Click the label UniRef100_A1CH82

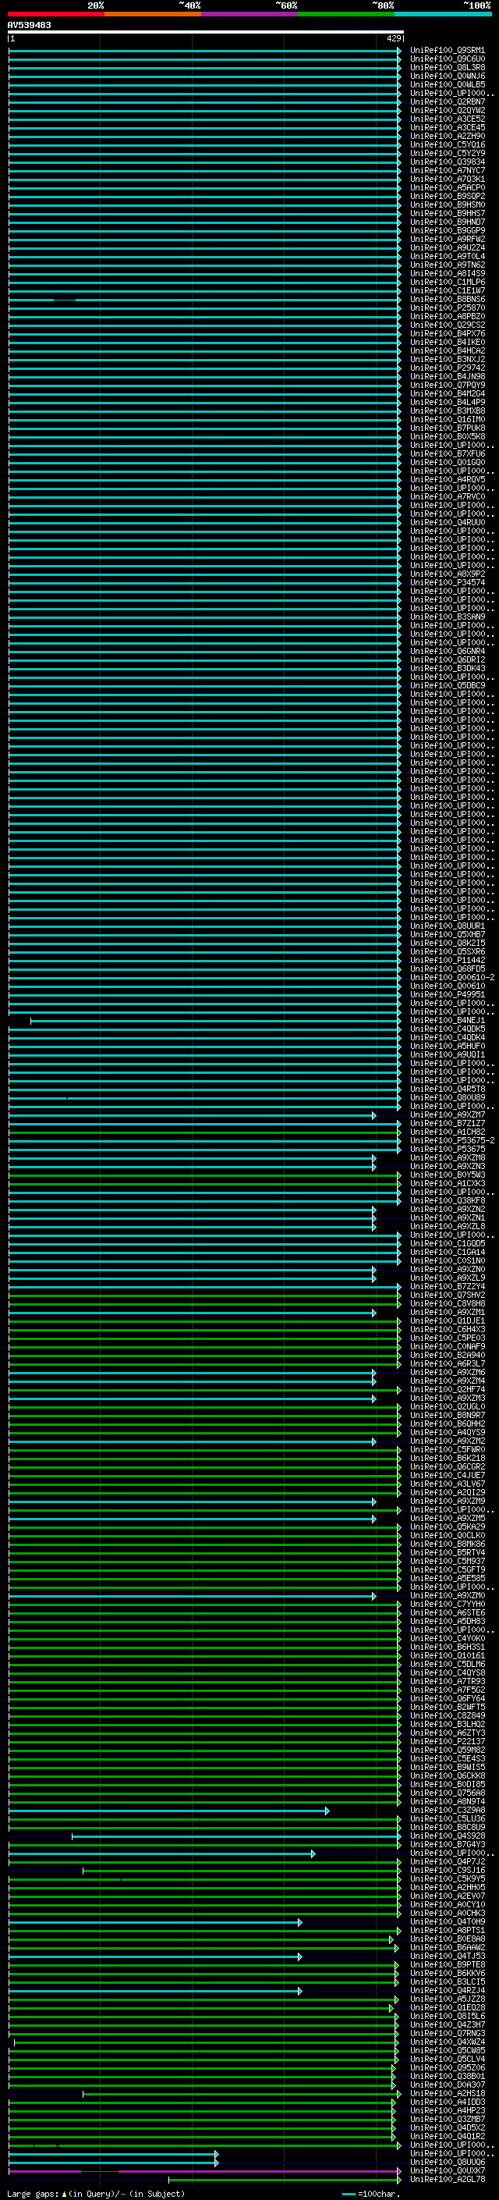(x=447, y=1132)
